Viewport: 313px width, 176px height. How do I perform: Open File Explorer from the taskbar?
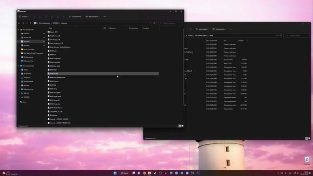150,173
